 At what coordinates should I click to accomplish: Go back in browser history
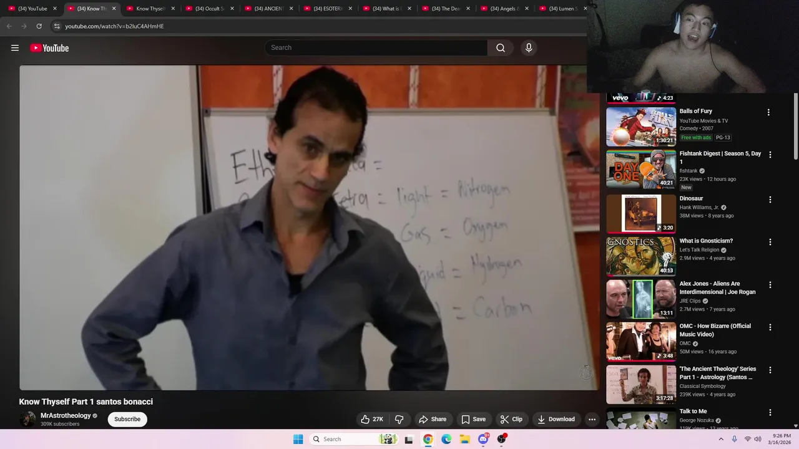(x=9, y=26)
